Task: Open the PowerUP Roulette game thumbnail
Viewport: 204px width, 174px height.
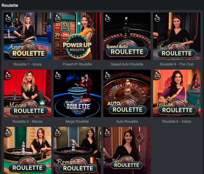Action: coord(77,36)
